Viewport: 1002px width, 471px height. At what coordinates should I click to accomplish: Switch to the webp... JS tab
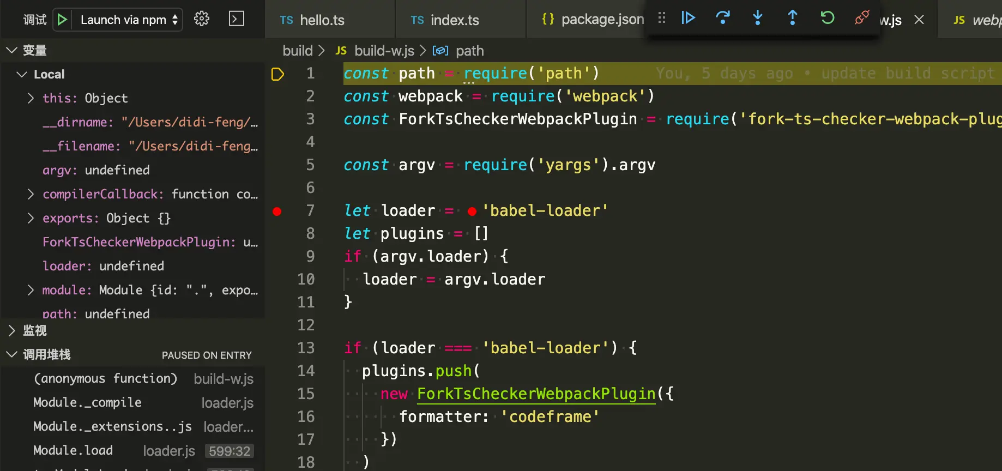[970, 20]
